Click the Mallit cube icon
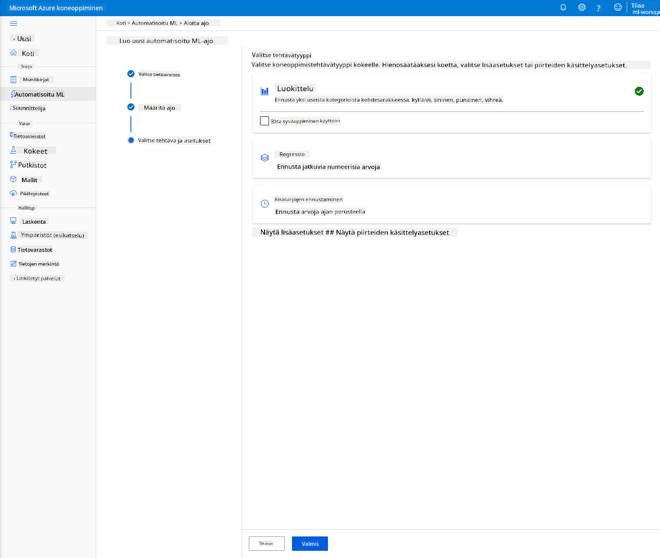The height and width of the screenshot is (558, 660). [13, 179]
